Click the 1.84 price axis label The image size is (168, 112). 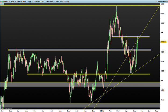[x=162, y=62]
